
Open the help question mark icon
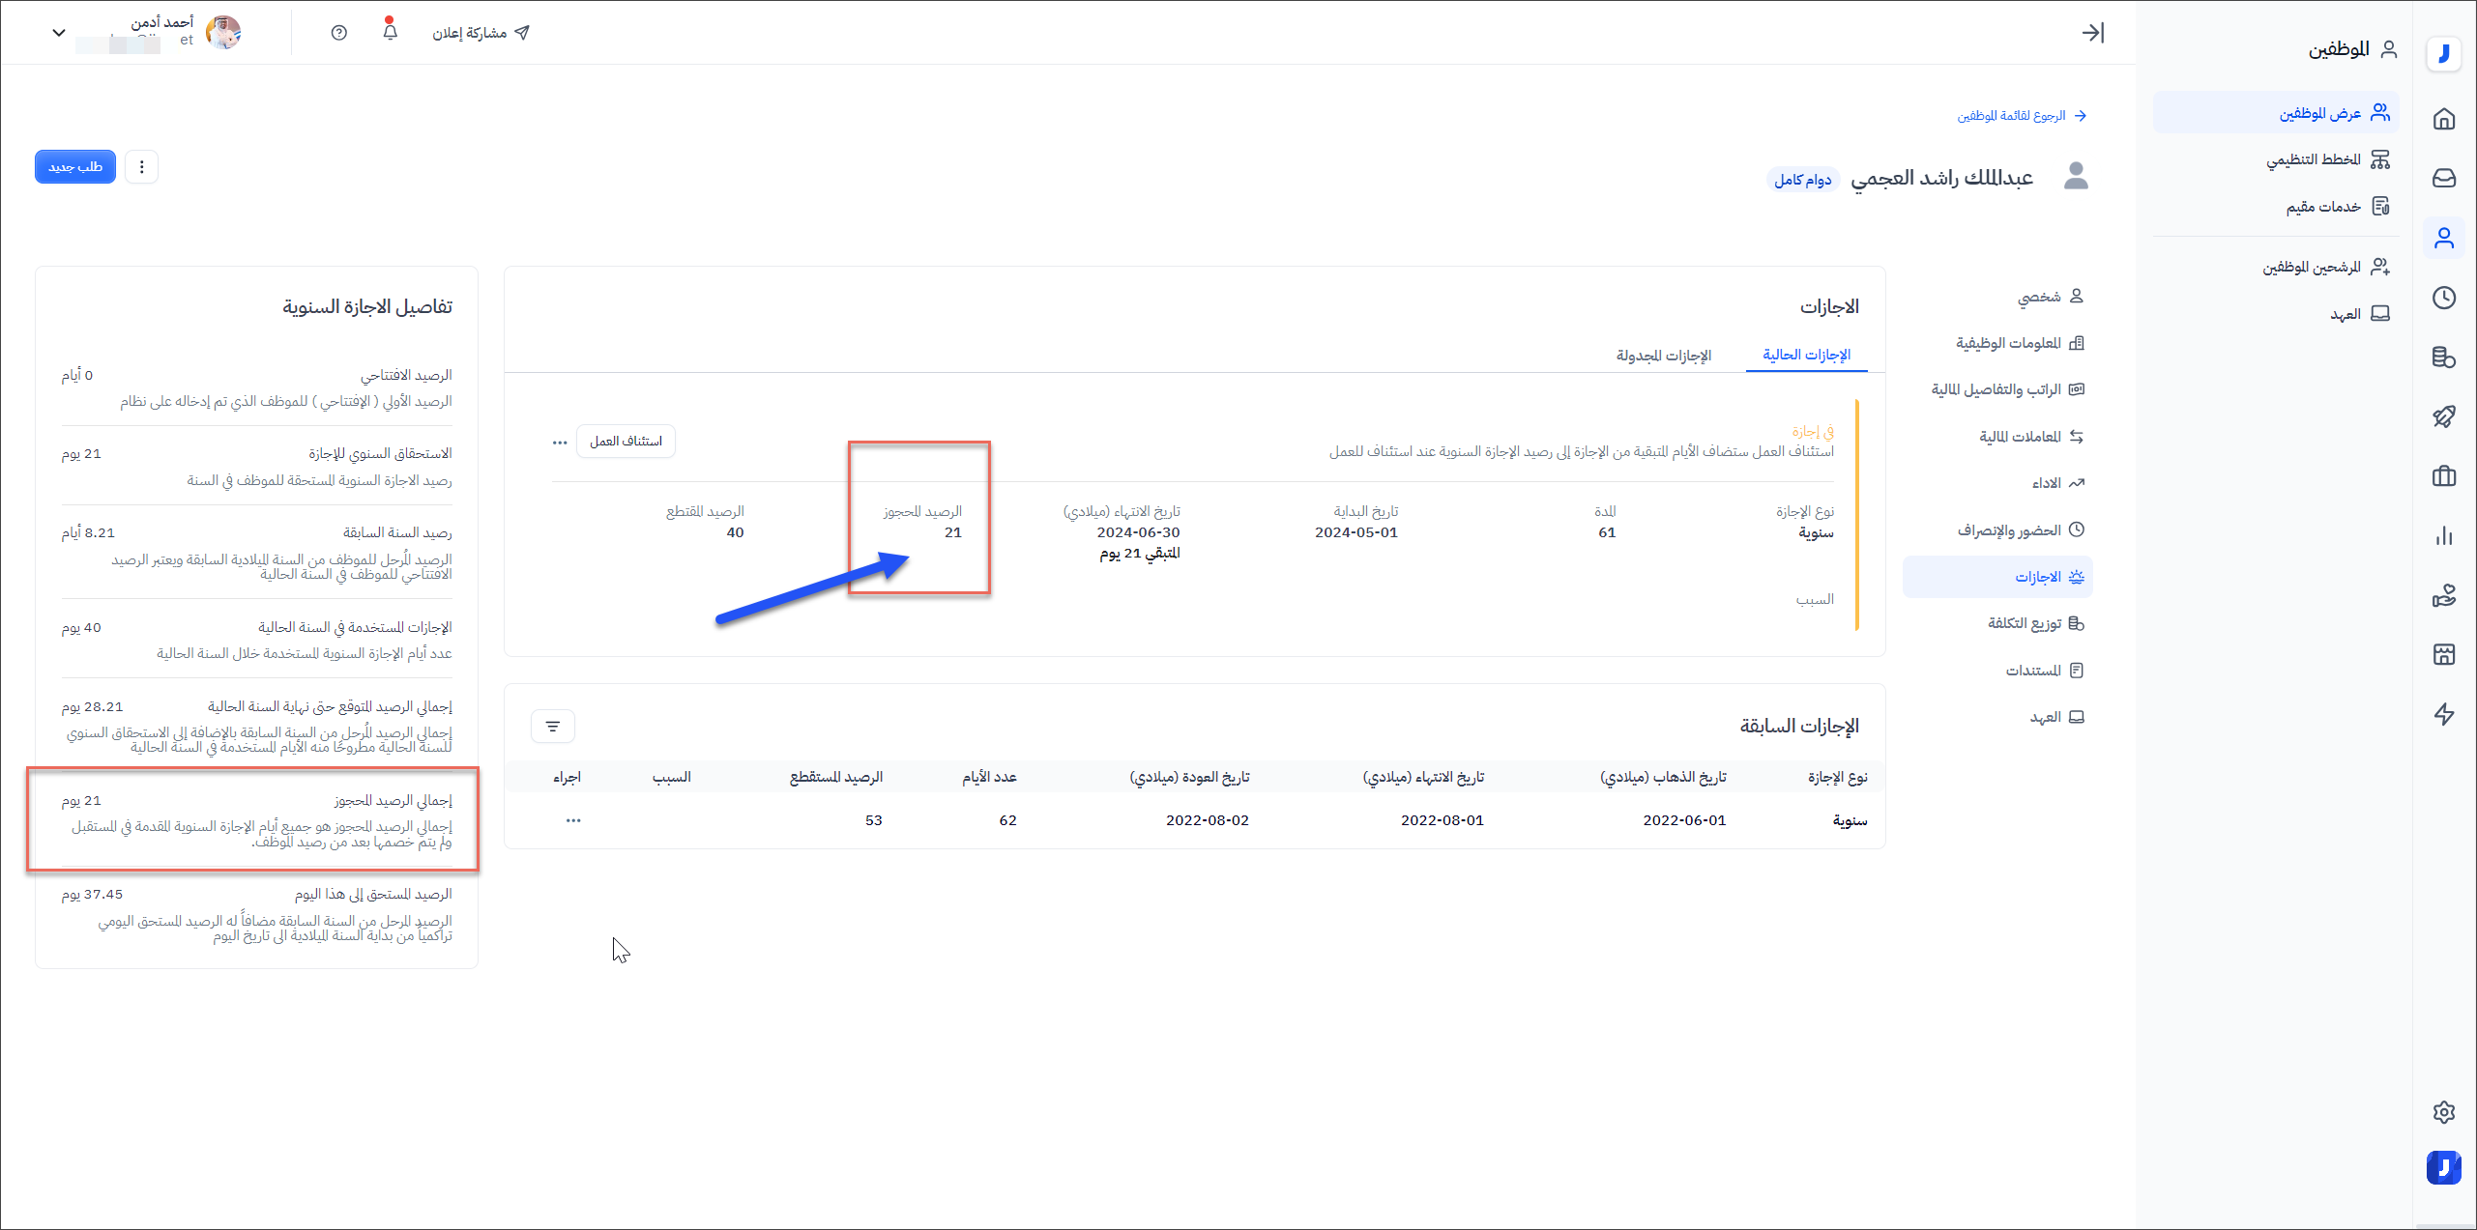coord(338,33)
